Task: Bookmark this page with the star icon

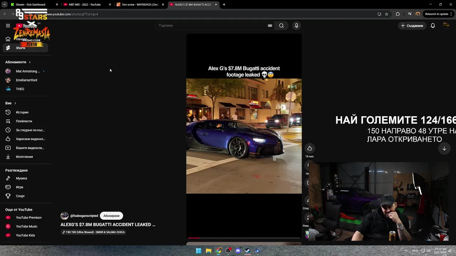Action: tap(387, 14)
